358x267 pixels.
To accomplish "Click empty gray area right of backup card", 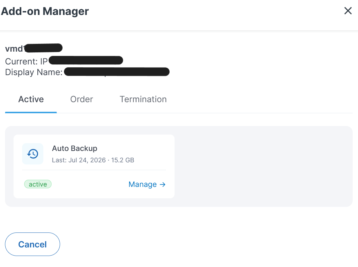I will pyautogui.click(x=263, y=166).
